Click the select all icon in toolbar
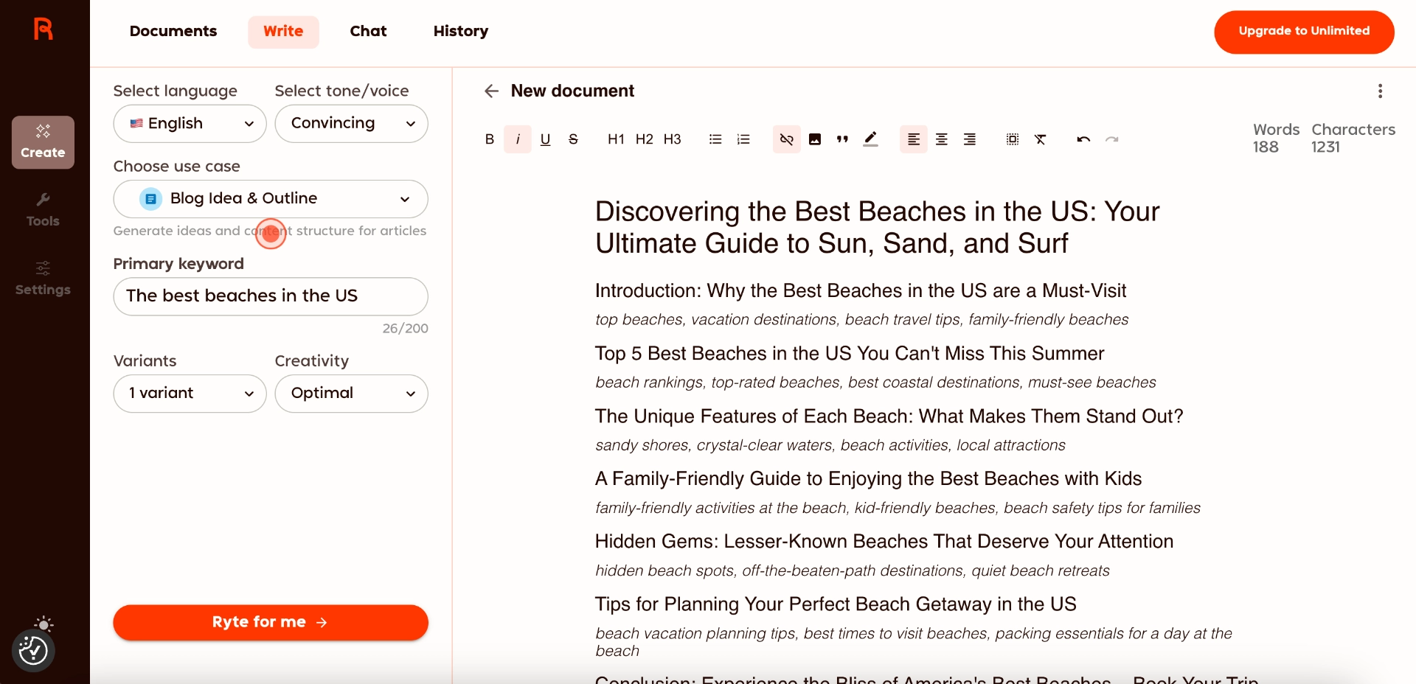Viewport: 1416px width, 684px height. pyautogui.click(x=1012, y=139)
